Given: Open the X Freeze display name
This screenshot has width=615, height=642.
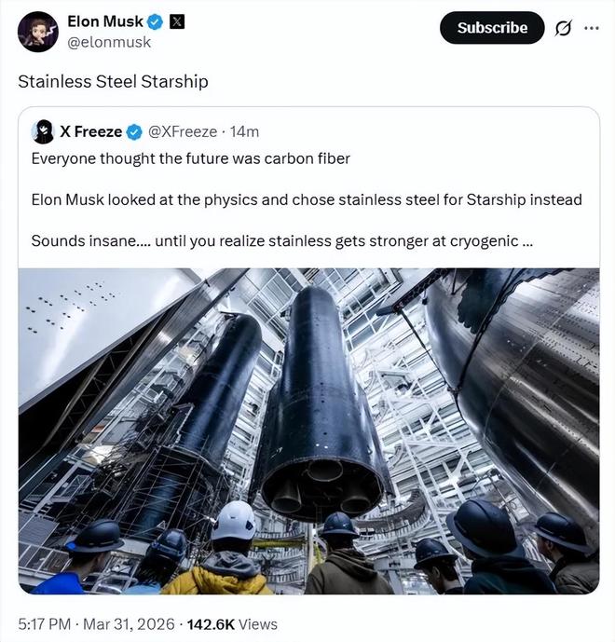Looking at the screenshot, I should 90,131.
